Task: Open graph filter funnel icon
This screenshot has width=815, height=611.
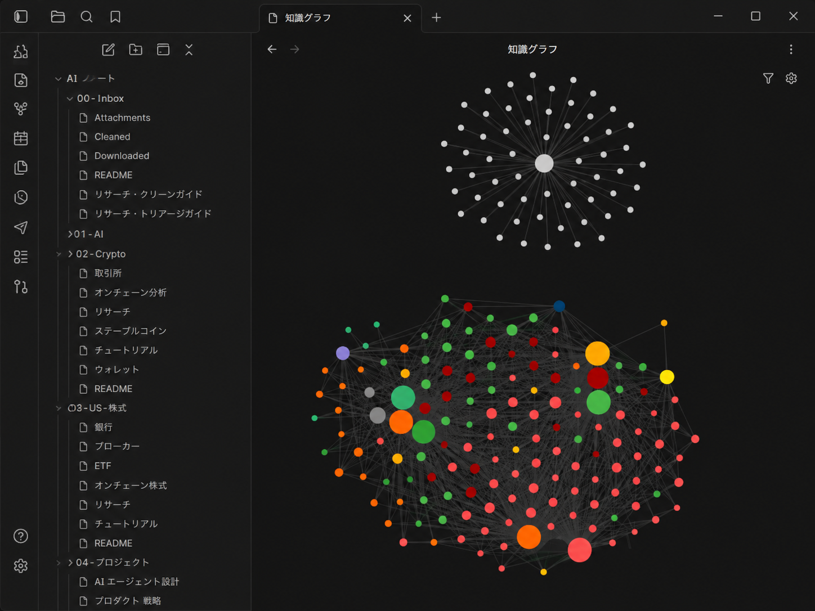Action: pyautogui.click(x=768, y=78)
